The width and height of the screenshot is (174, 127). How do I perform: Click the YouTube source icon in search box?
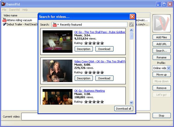[55, 25]
